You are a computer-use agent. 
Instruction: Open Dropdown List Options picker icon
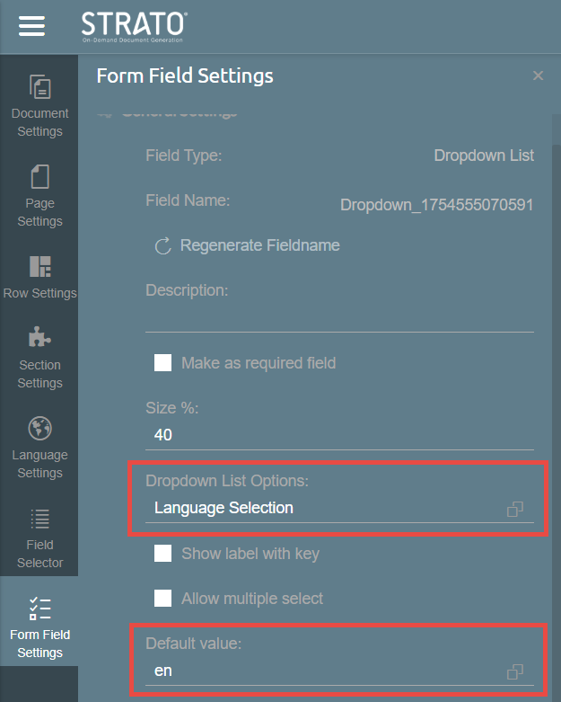(515, 509)
